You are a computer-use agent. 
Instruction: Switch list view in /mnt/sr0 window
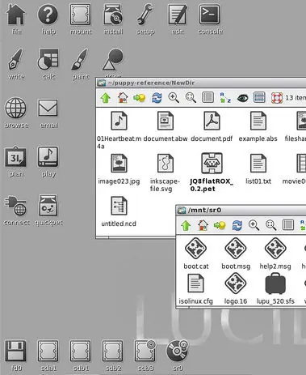tap(287, 225)
